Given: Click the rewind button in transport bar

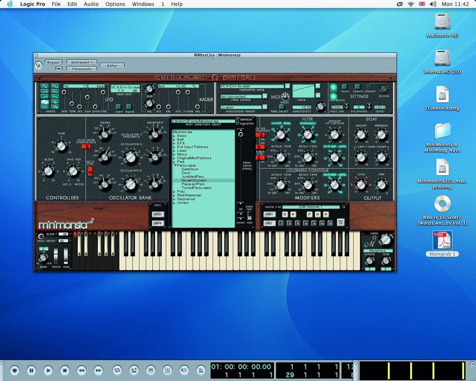Looking at the screenshot, I should (81, 371).
